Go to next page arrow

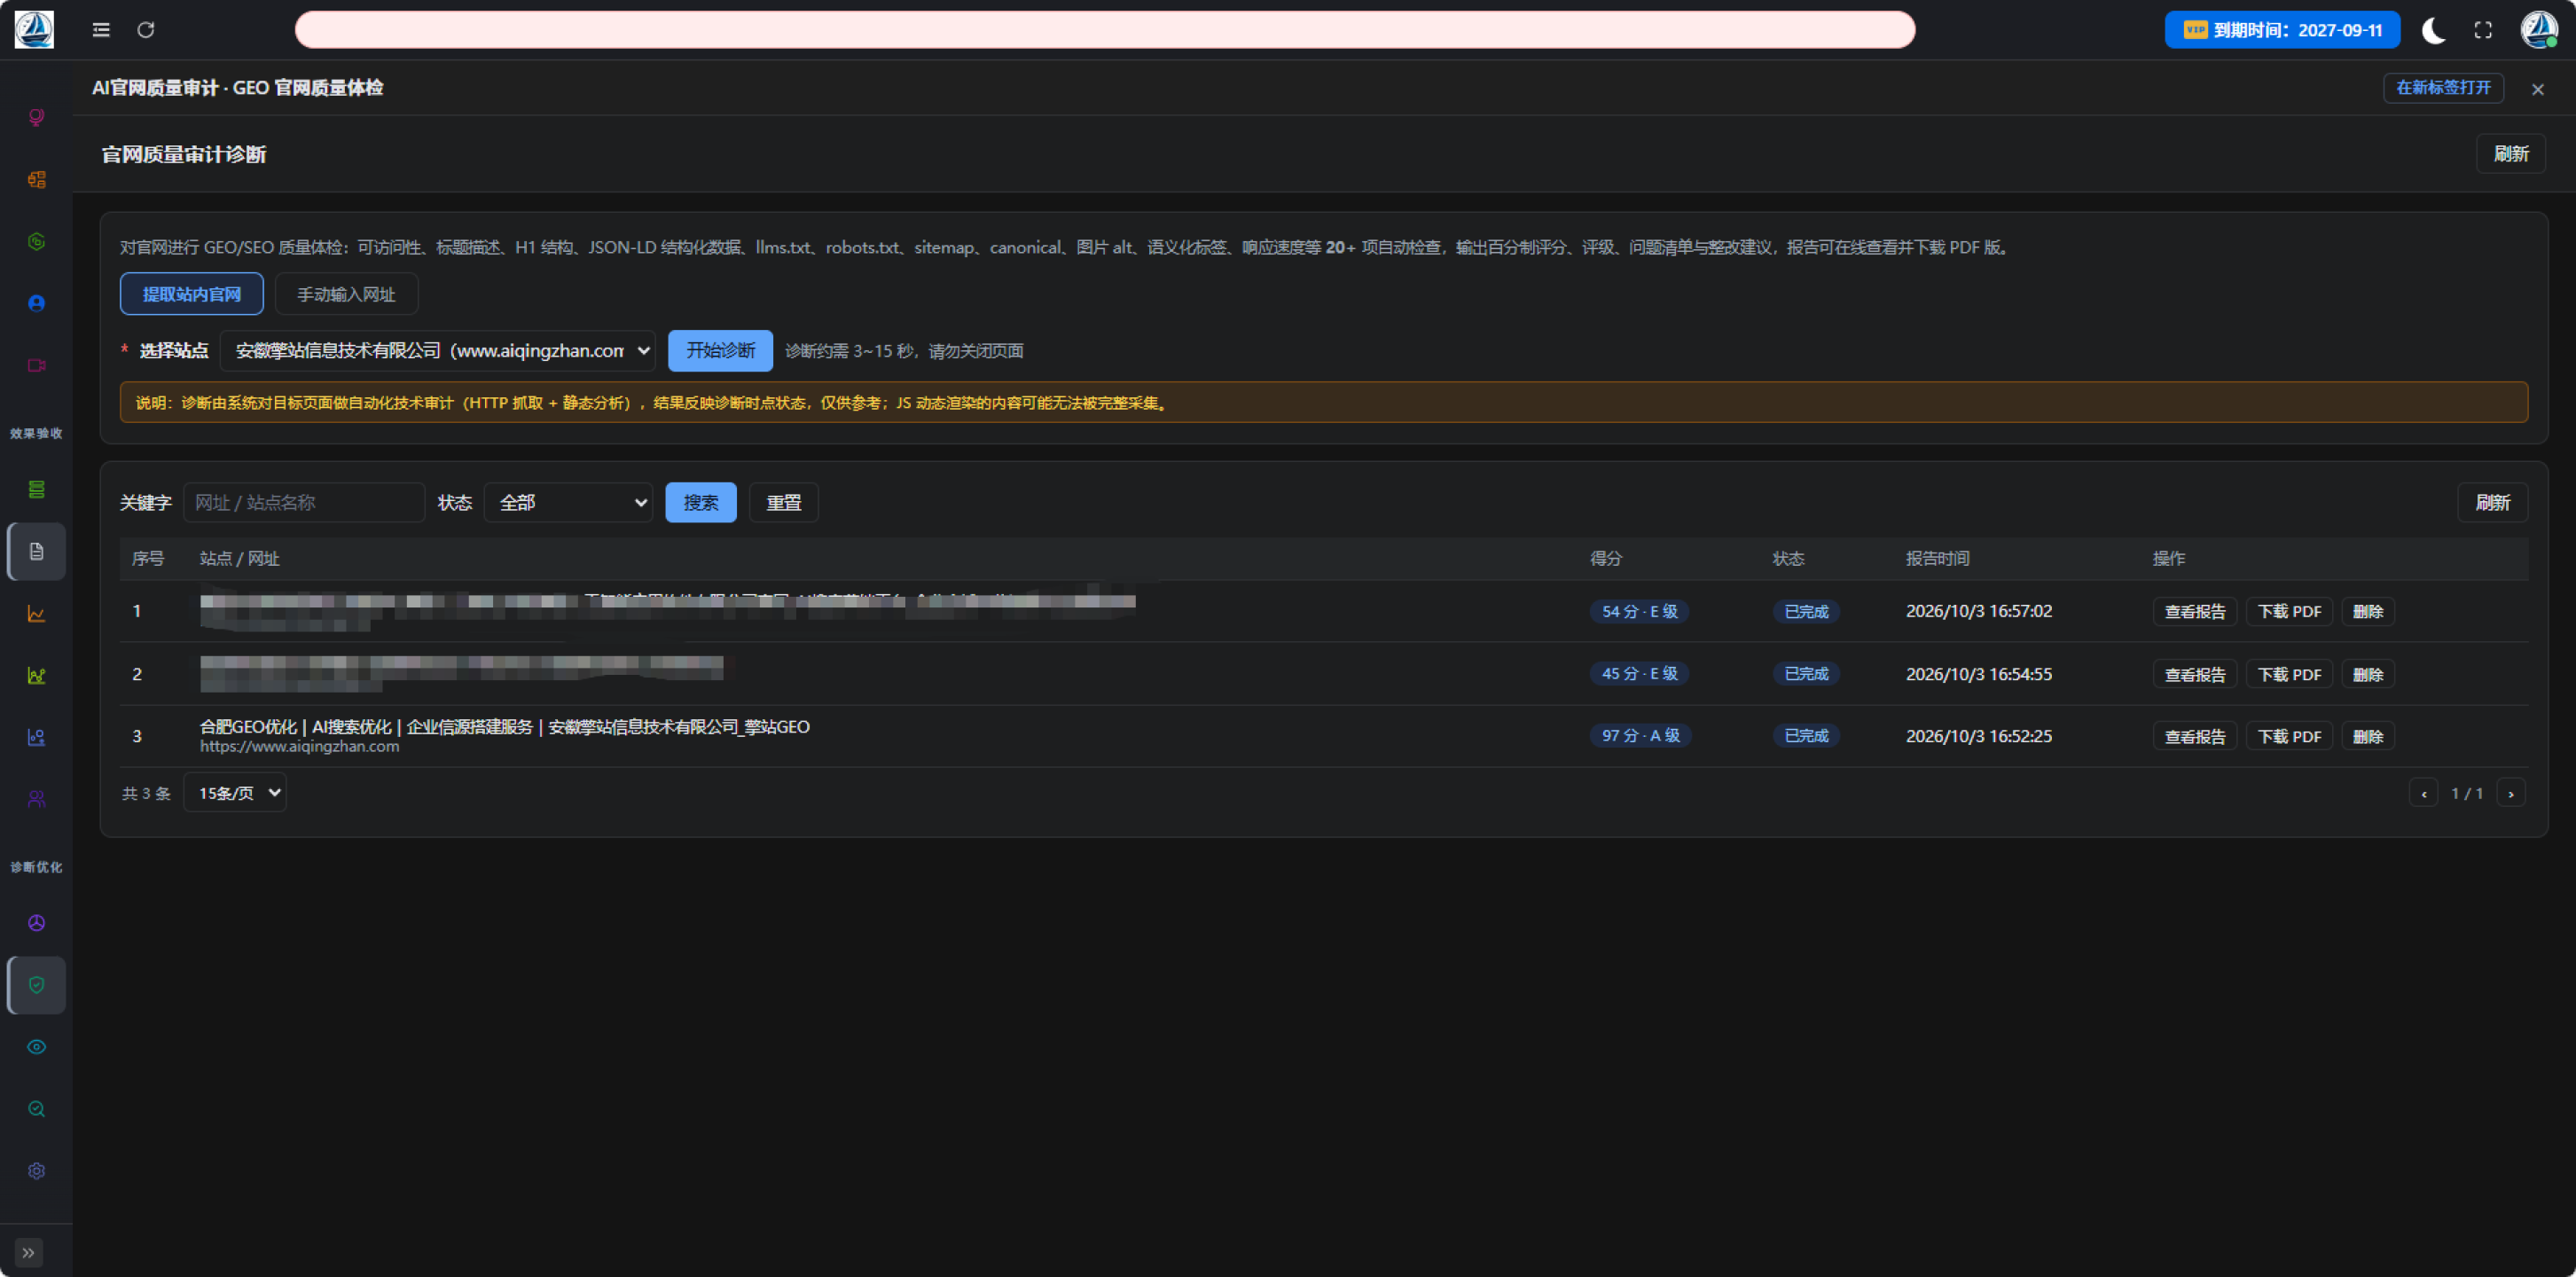[2511, 794]
